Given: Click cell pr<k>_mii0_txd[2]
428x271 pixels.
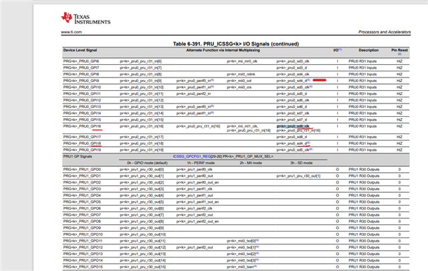Looking at the screenshot, I should (241, 254).
